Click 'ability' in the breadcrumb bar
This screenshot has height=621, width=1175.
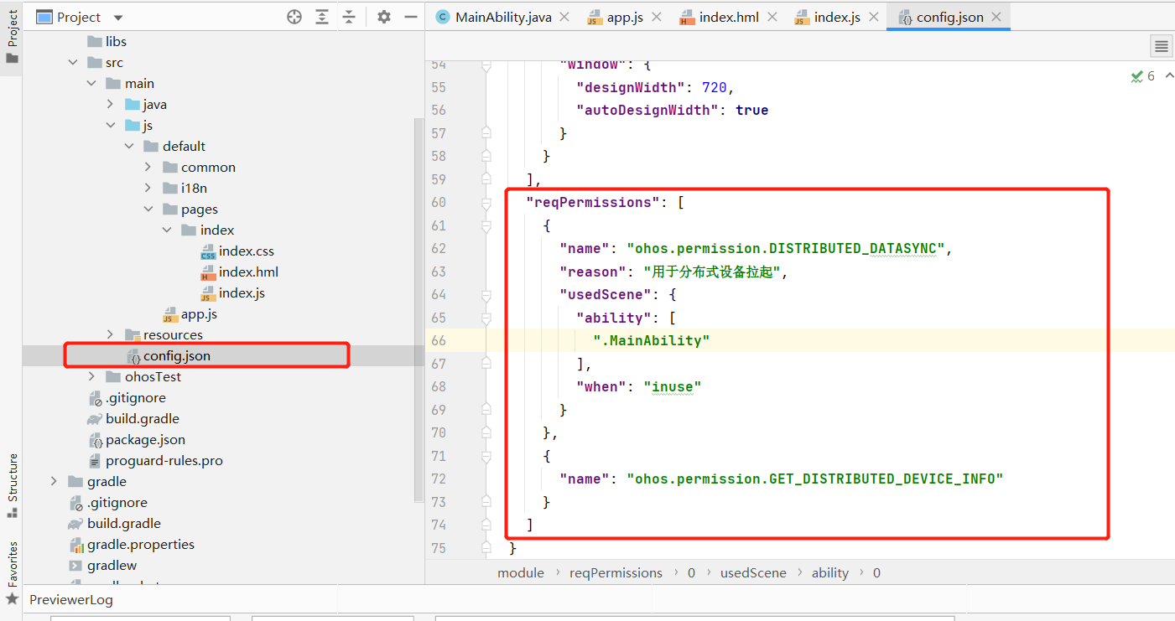click(x=830, y=573)
